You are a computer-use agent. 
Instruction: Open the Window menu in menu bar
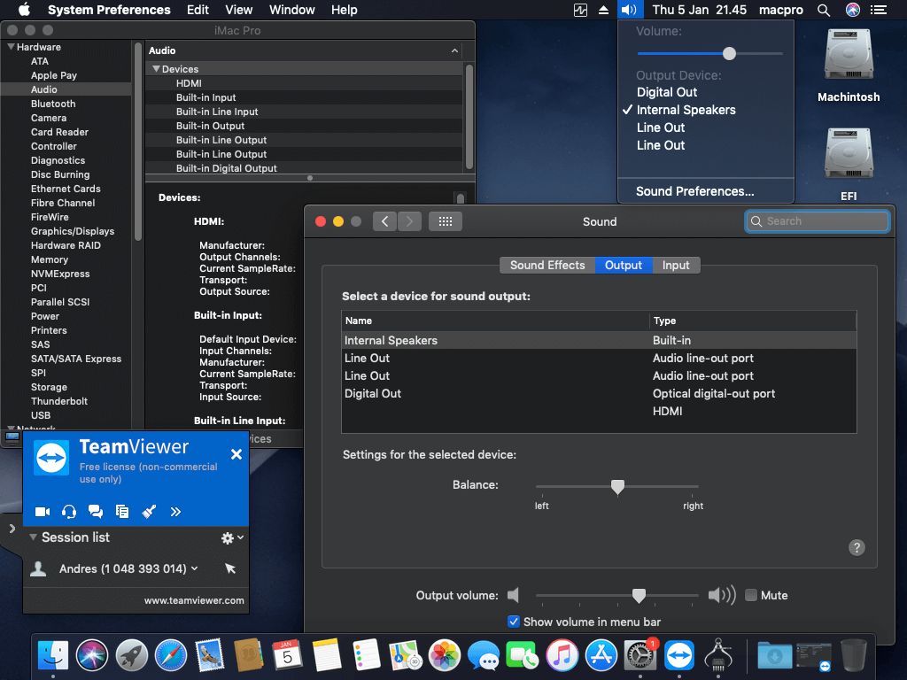click(x=292, y=10)
